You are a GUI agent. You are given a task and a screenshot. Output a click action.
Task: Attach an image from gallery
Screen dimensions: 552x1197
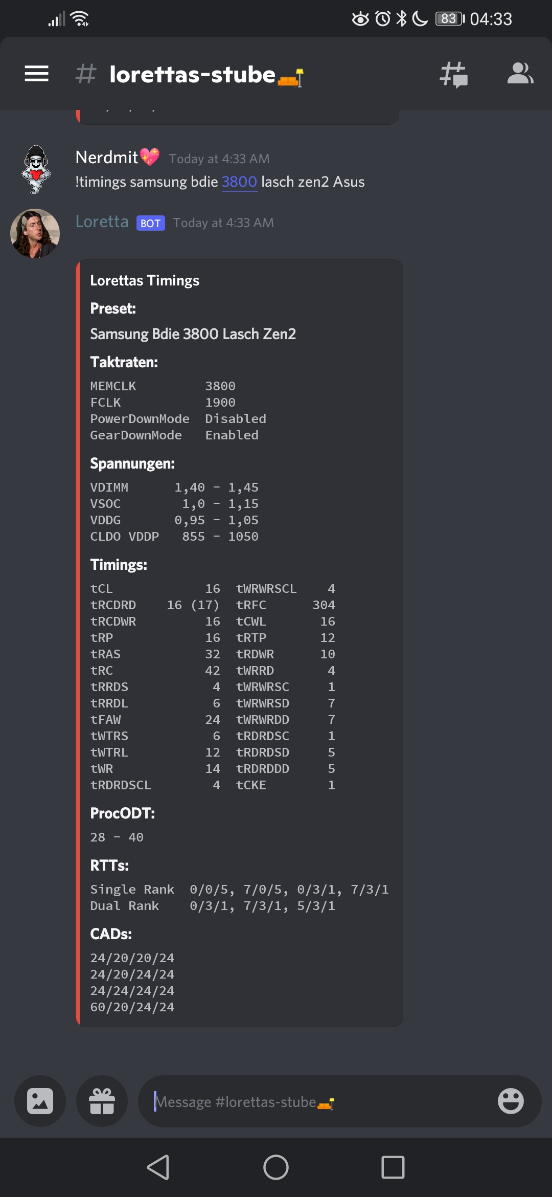[40, 1101]
